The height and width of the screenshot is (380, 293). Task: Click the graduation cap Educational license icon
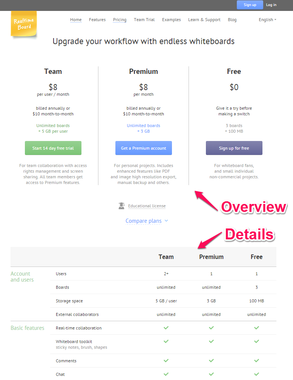coord(121,206)
